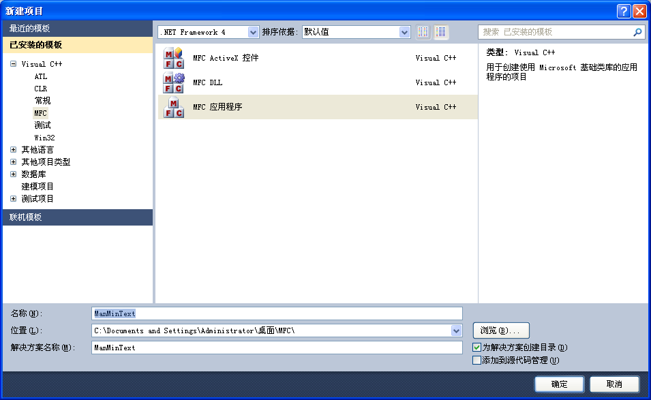Image resolution: width=651 pixels, height=400 pixels.
Task: Click the 确定 button
Action: (559, 384)
